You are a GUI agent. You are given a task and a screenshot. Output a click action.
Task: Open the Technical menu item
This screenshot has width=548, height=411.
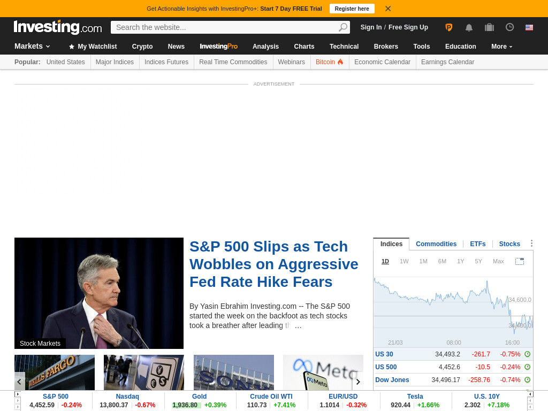[344, 47]
